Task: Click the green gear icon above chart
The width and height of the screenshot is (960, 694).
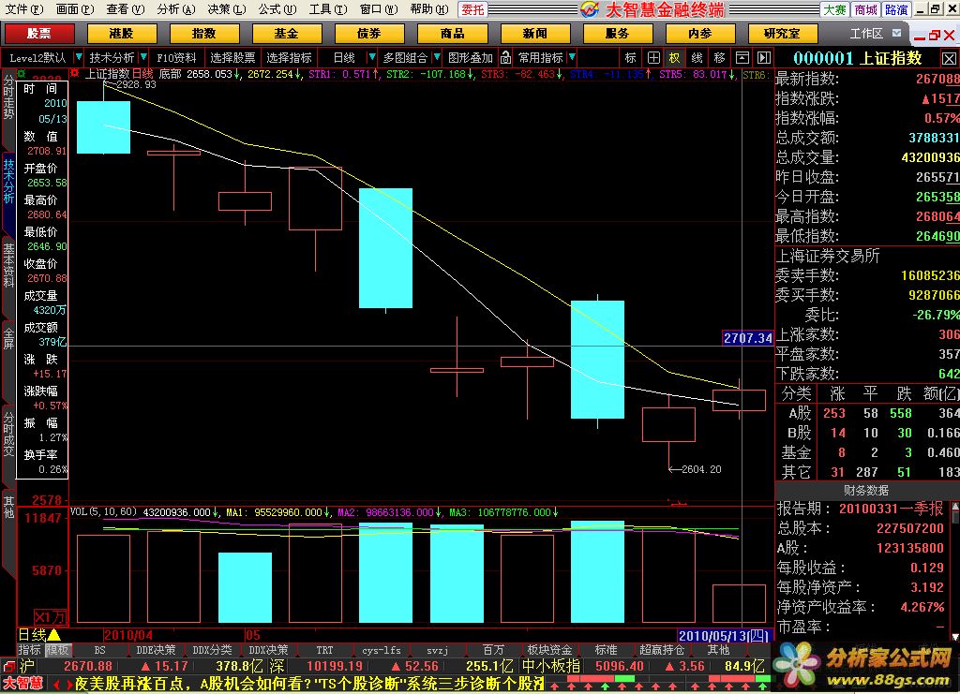Action: pyautogui.click(x=22, y=73)
